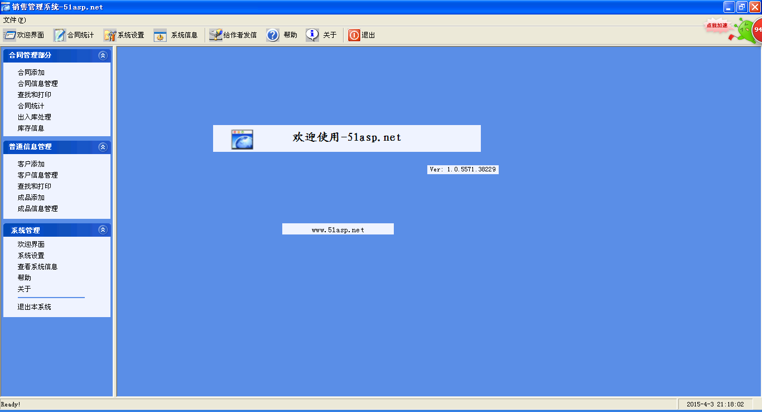Viewport: 762px width, 412px height.
Task: Open the 系统信息 toolbar icon
Action: 160,35
